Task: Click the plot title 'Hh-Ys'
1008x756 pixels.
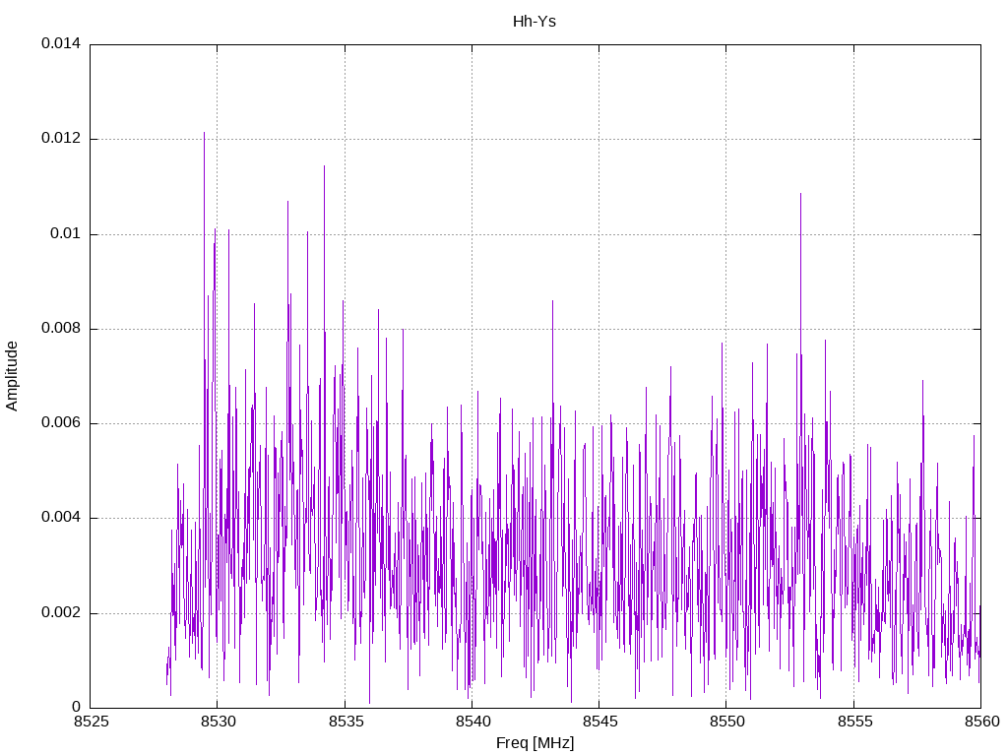Action: pyautogui.click(x=534, y=21)
